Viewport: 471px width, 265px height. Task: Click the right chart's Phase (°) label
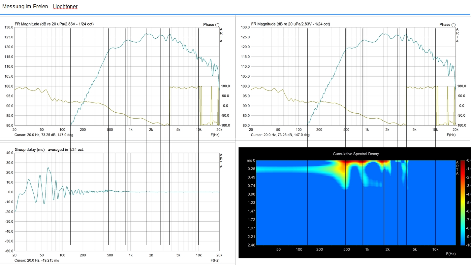click(x=447, y=24)
